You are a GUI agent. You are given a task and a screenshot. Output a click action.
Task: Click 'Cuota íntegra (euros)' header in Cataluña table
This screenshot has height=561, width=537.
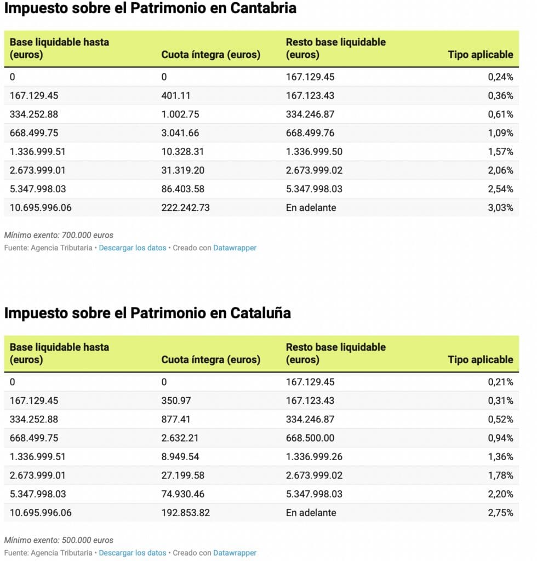coord(210,359)
